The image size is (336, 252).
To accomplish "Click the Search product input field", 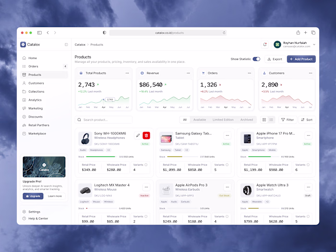I will coord(104,120).
